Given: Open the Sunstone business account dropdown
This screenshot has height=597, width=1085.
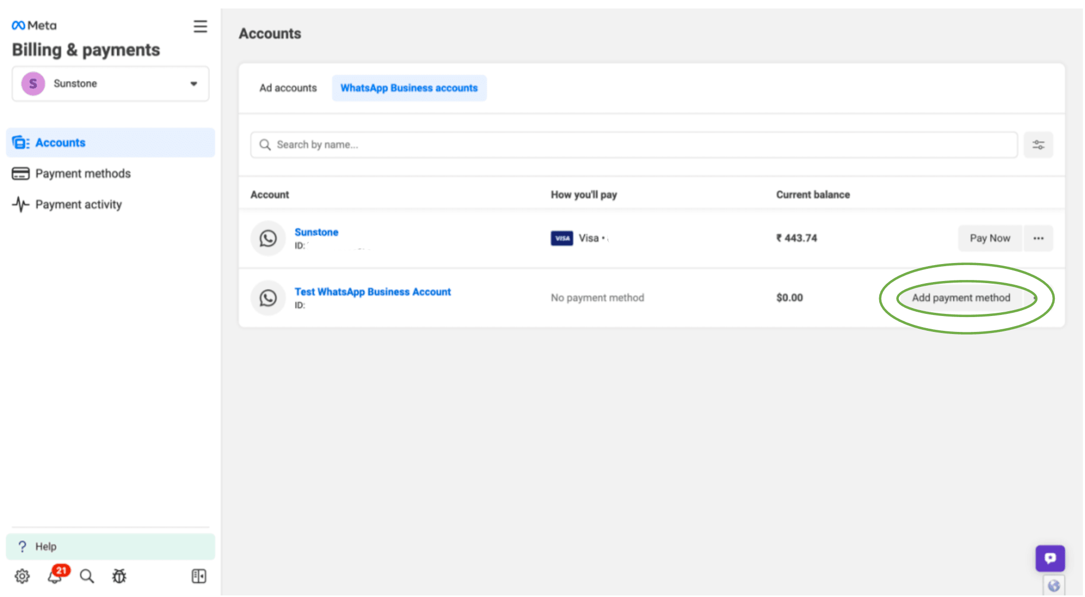Looking at the screenshot, I should pos(110,84).
